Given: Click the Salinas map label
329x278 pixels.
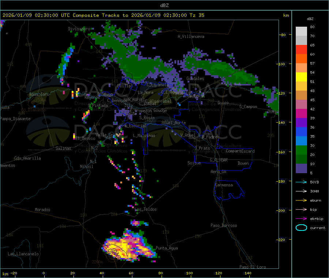Looking at the screenshot, I should click(63, 148).
